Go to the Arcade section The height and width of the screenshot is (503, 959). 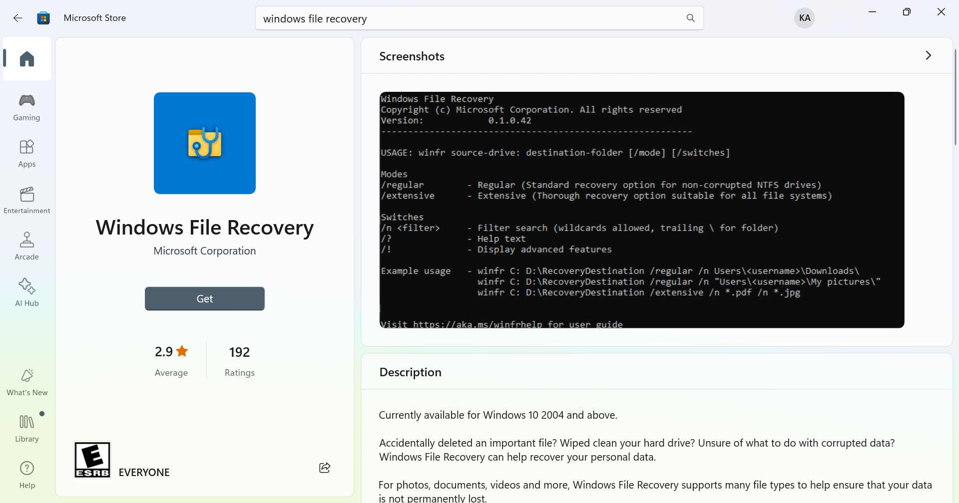pyautogui.click(x=27, y=247)
